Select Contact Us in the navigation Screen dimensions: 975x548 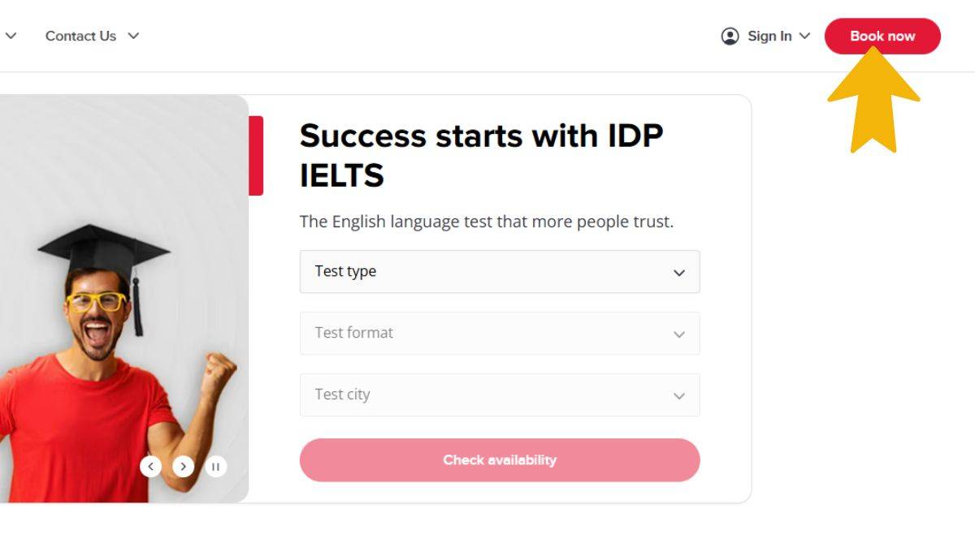pos(80,36)
